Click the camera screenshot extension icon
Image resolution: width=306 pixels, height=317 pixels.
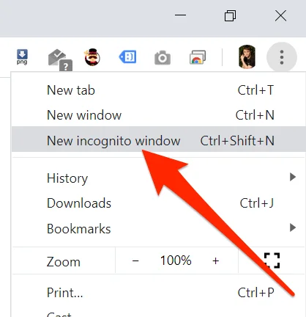point(163,58)
